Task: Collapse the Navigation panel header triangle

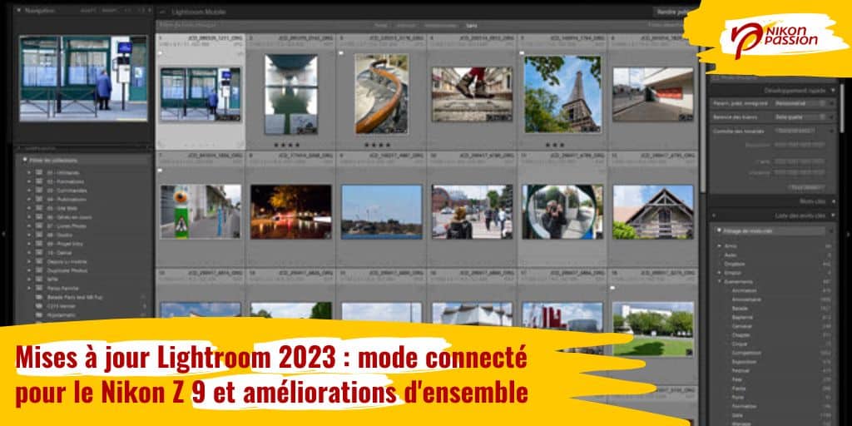Action: 18,11
